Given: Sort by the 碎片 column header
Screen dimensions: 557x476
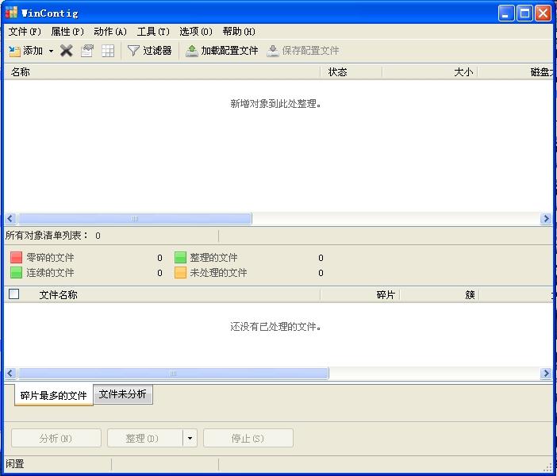Looking at the screenshot, I should click(360, 295).
